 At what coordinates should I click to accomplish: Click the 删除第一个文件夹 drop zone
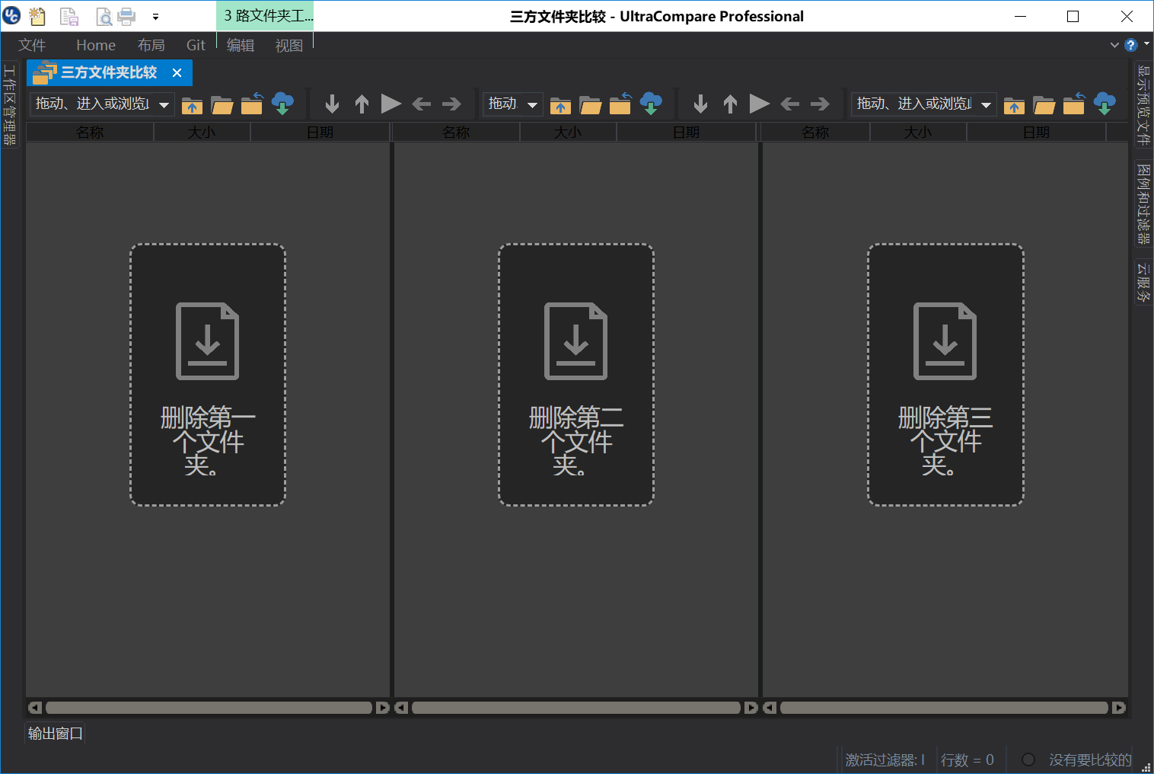coord(208,375)
